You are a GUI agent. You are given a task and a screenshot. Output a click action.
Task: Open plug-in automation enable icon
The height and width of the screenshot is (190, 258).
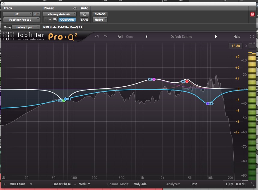point(84,14)
